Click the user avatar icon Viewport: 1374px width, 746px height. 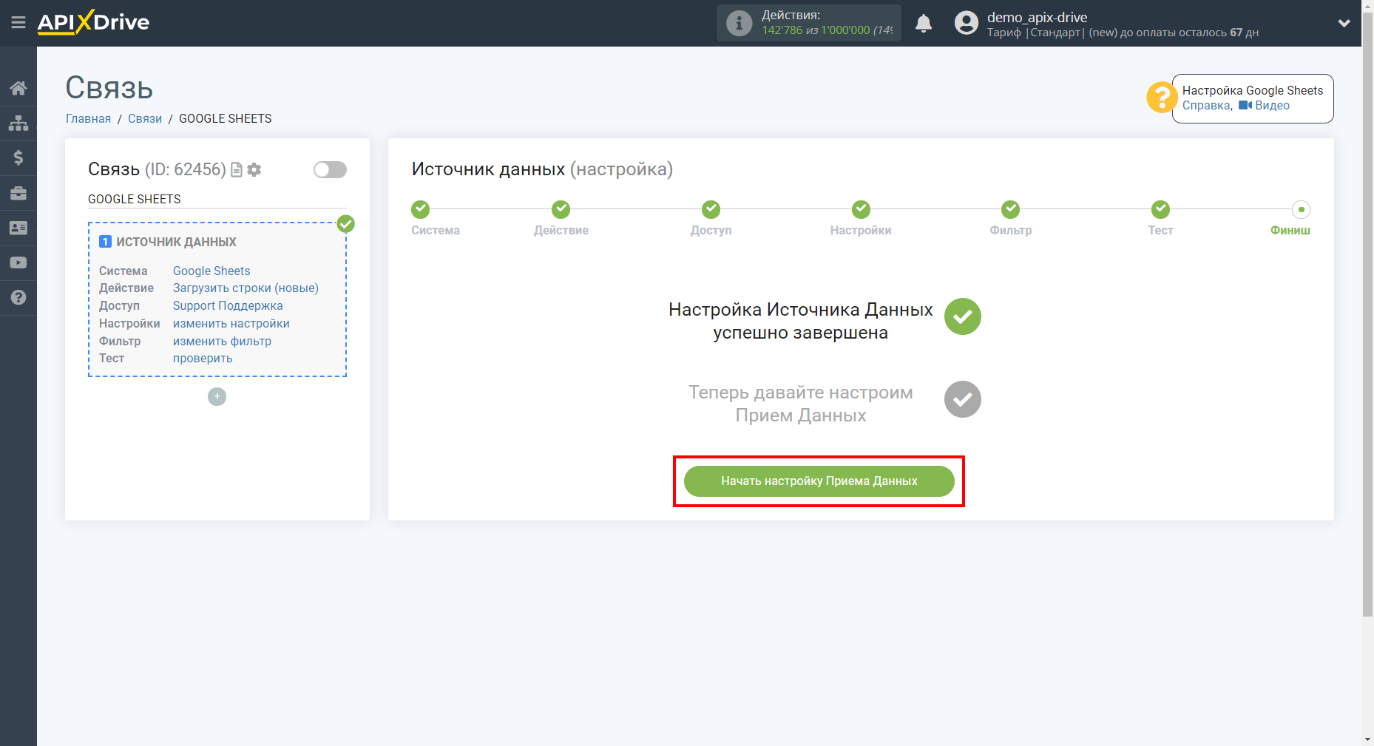967,23
